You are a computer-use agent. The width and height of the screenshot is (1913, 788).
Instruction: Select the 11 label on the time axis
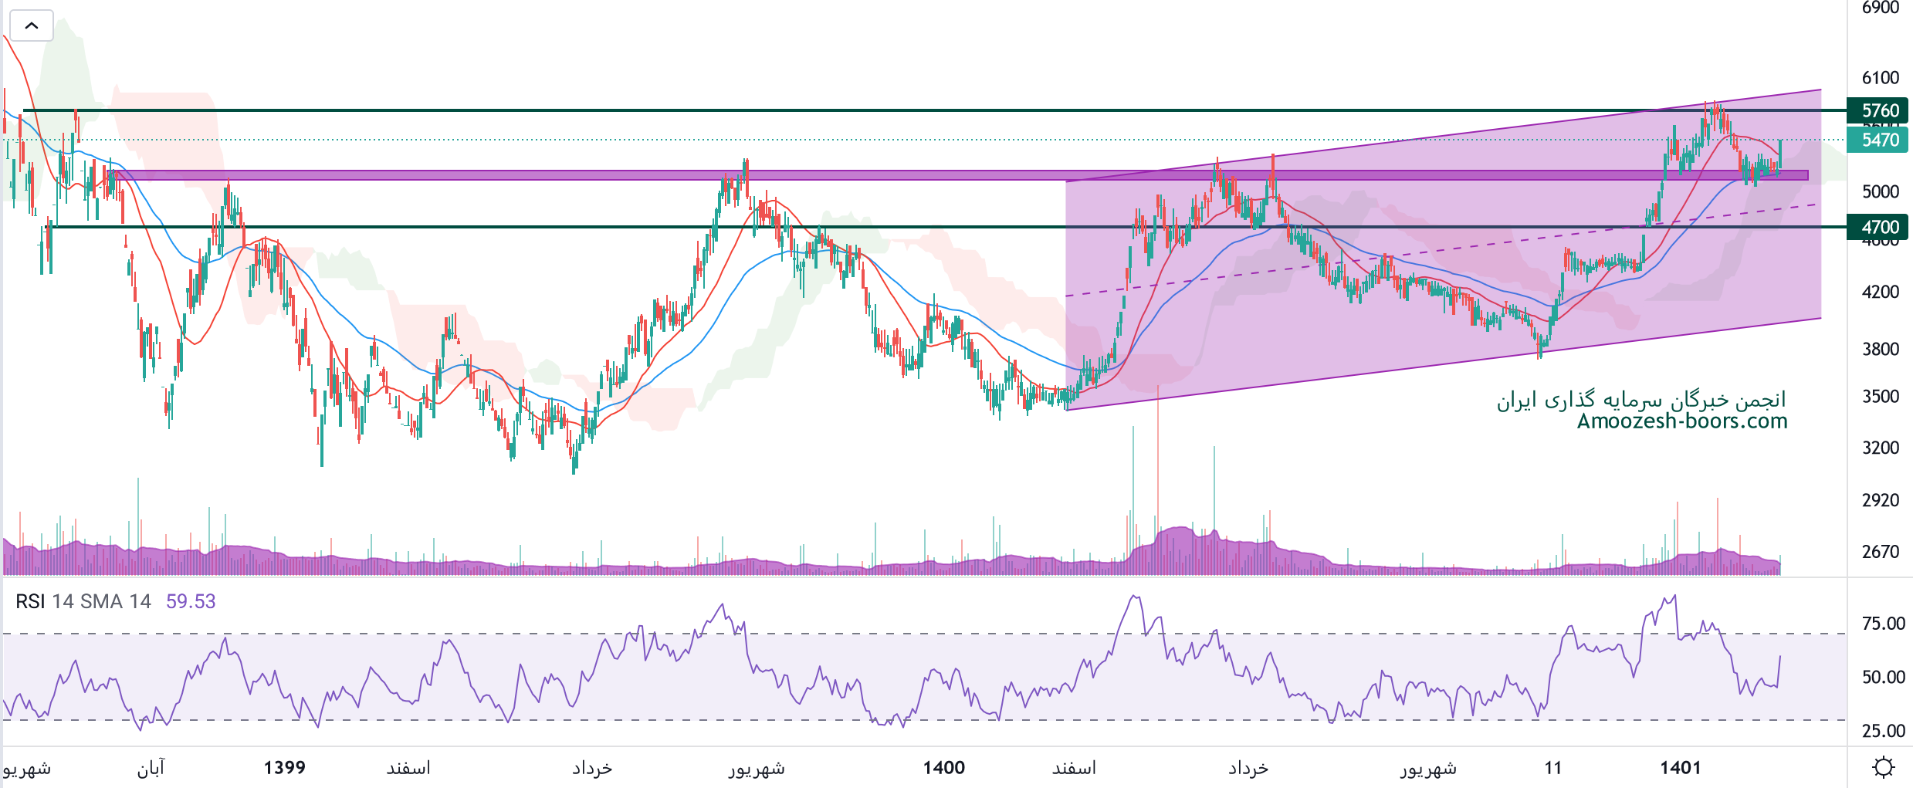click(1552, 768)
